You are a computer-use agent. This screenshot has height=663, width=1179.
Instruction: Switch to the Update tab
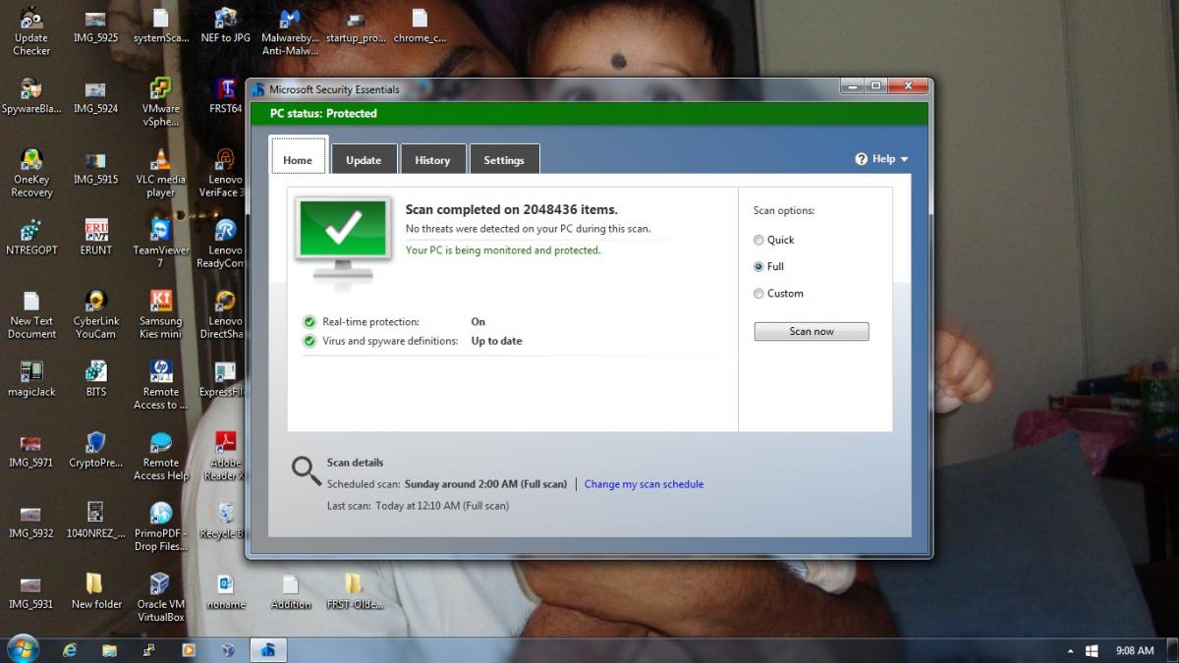click(x=364, y=159)
